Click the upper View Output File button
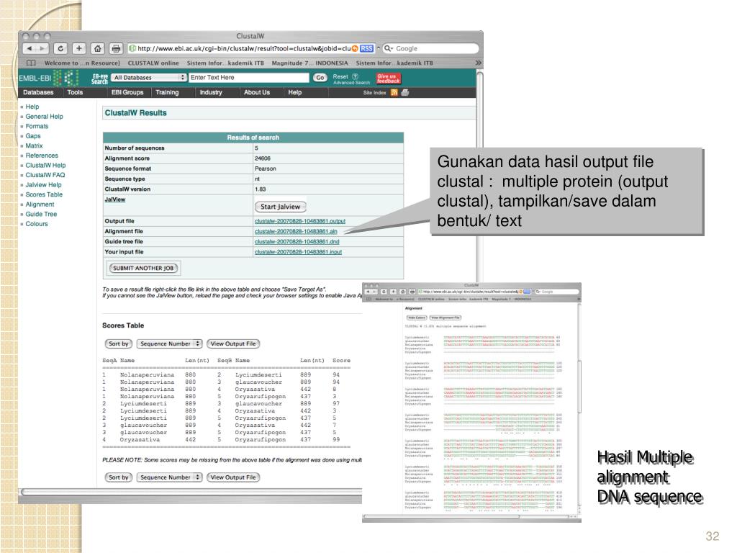This screenshot has height=553, width=737. pos(233,343)
